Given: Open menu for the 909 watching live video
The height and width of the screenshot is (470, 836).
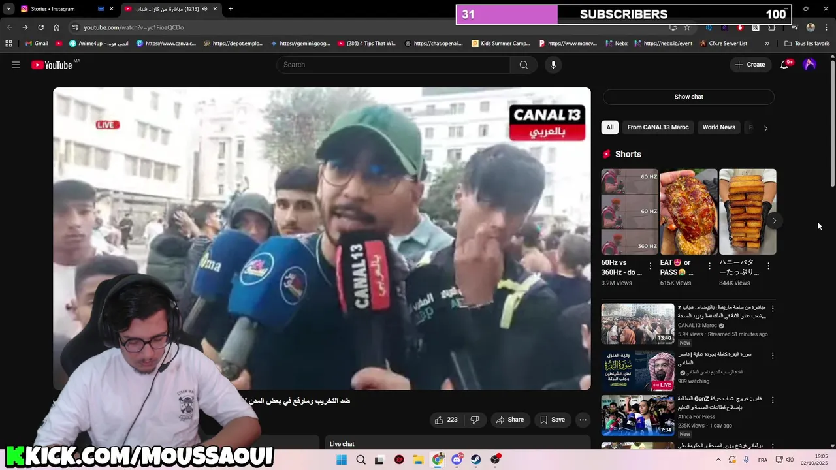Looking at the screenshot, I should 773,356.
